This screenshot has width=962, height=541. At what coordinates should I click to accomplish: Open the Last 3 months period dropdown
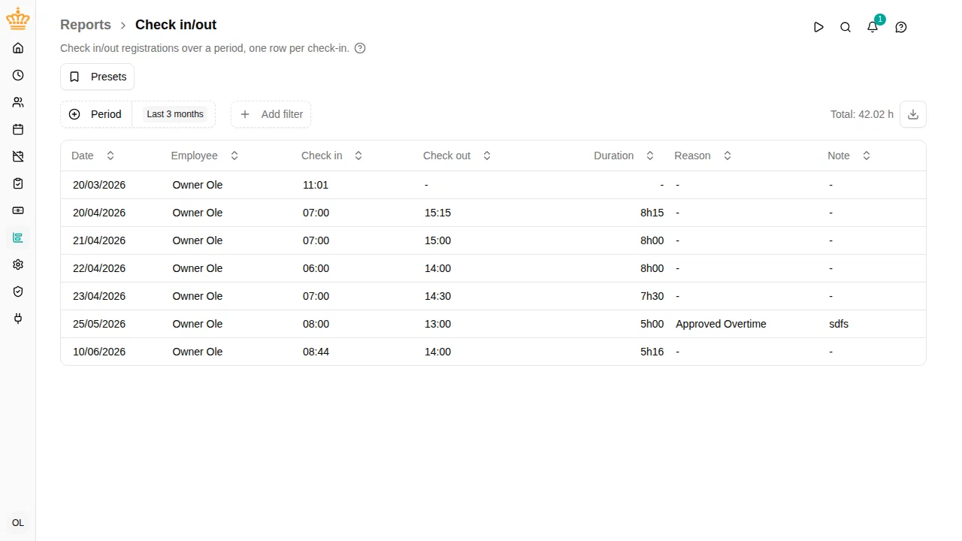(175, 114)
